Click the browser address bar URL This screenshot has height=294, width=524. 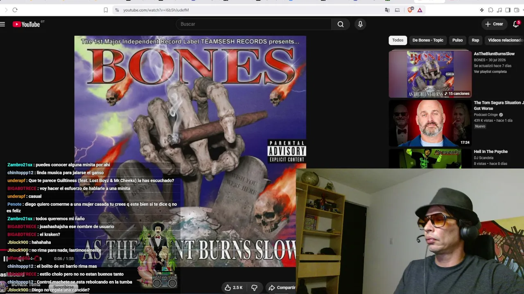156,10
